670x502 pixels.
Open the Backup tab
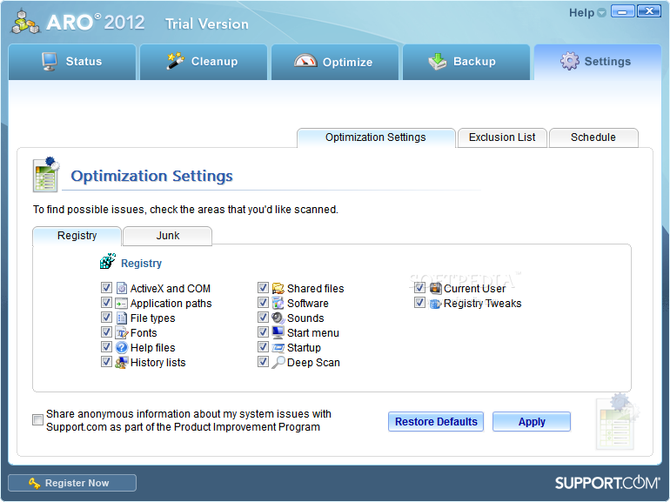coord(466,62)
